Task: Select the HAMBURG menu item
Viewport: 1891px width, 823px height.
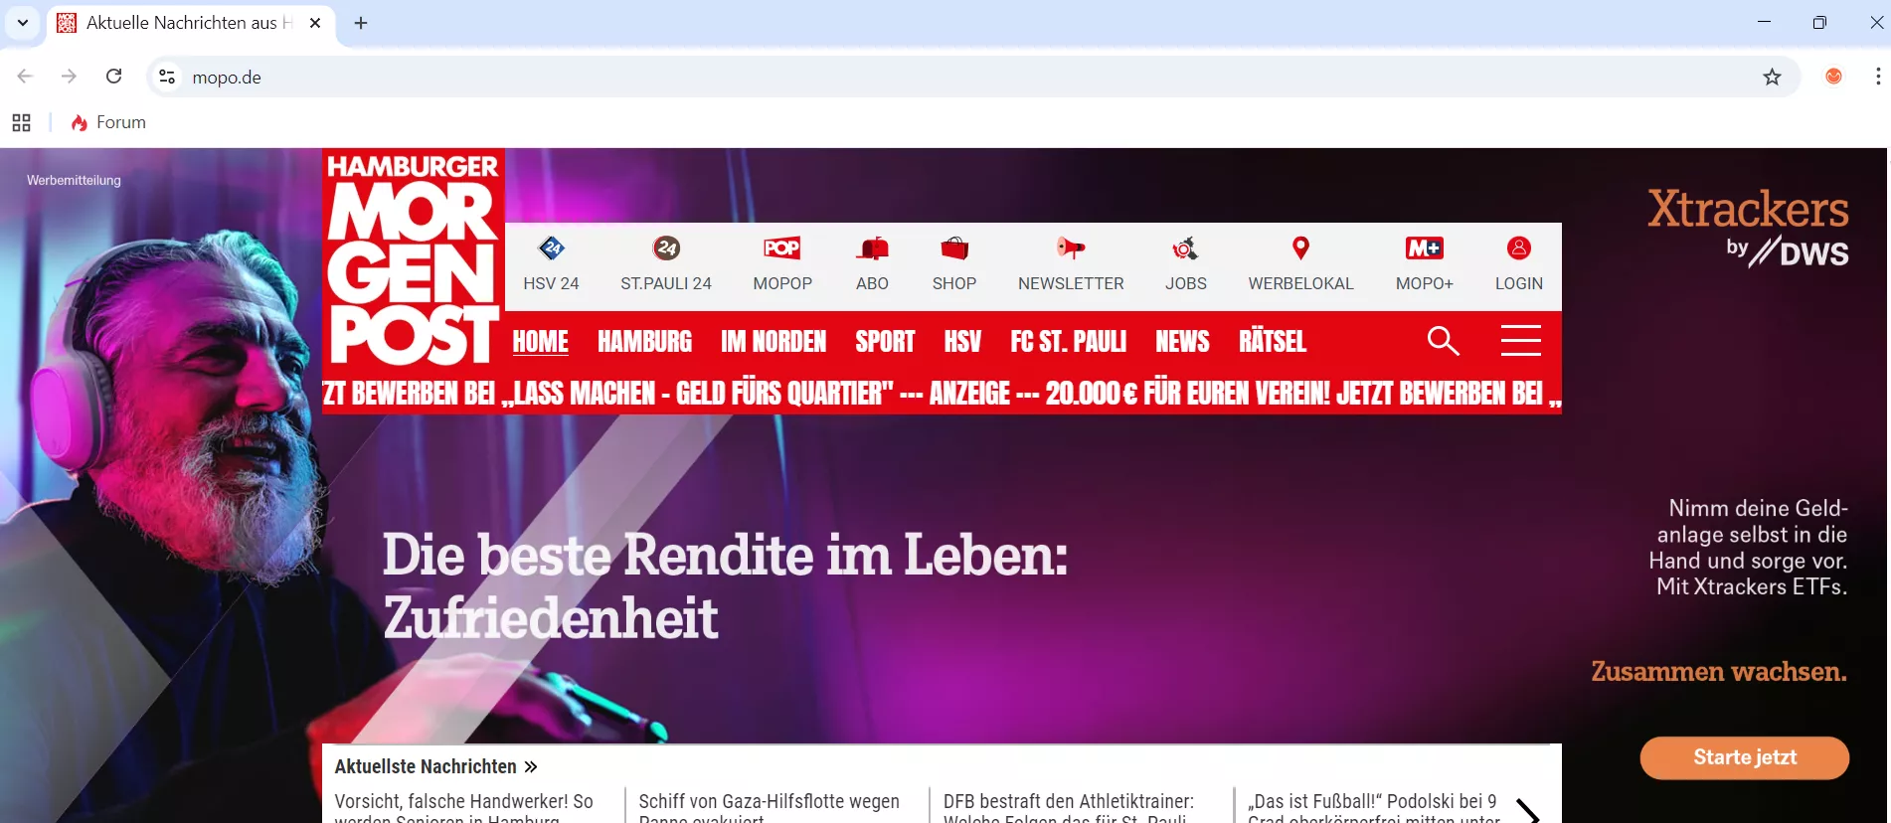Action: pos(644,342)
